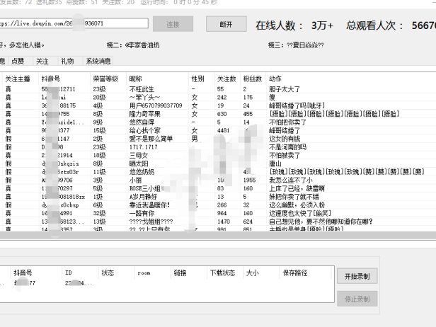Select the row with nickname ~笨丫头~
Screen dimensions: 436x327
218,98
